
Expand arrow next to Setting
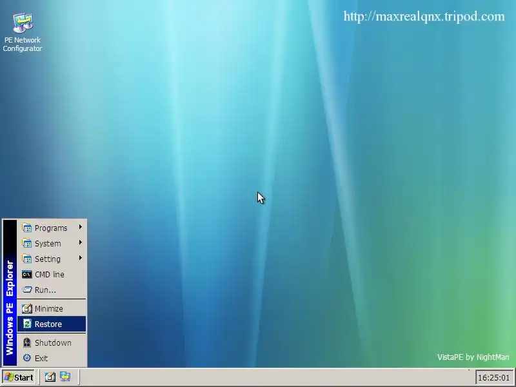[80, 257]
